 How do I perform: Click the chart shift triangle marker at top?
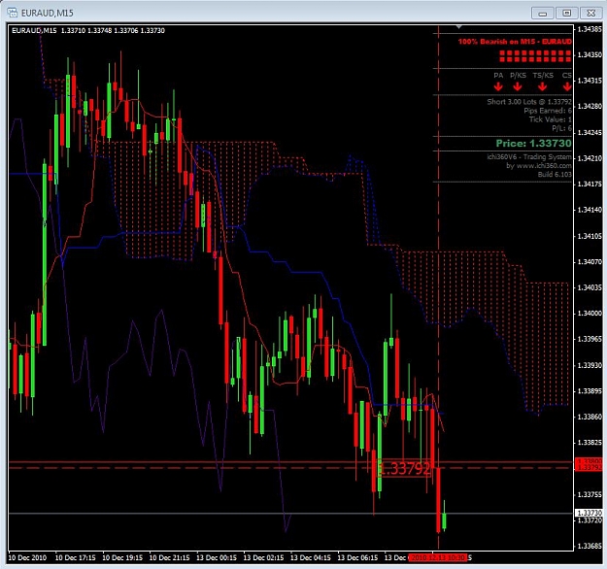click(458, 27)
